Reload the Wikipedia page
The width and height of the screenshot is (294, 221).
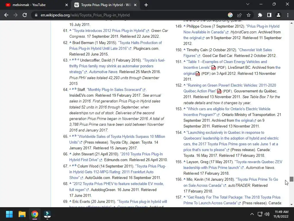coord(25,15)
